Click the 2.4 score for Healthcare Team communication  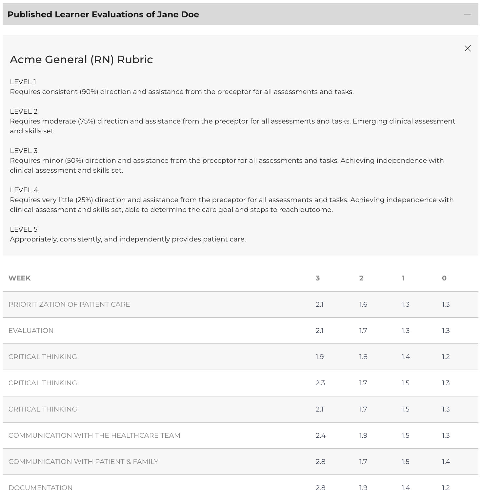pyautogui.click(x=320, y=435)
